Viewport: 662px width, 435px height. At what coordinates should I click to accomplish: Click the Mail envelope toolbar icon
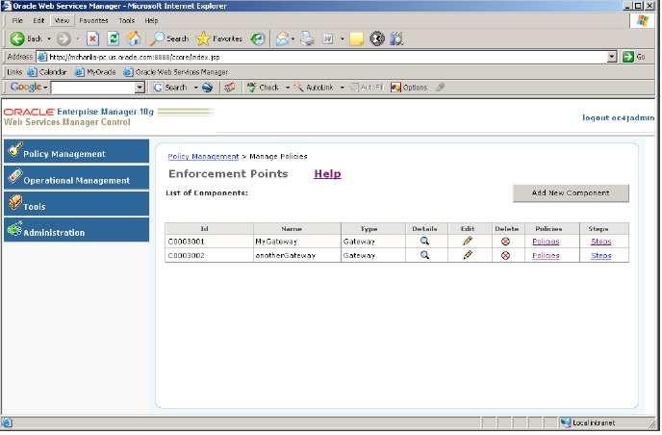click(282, 38)
